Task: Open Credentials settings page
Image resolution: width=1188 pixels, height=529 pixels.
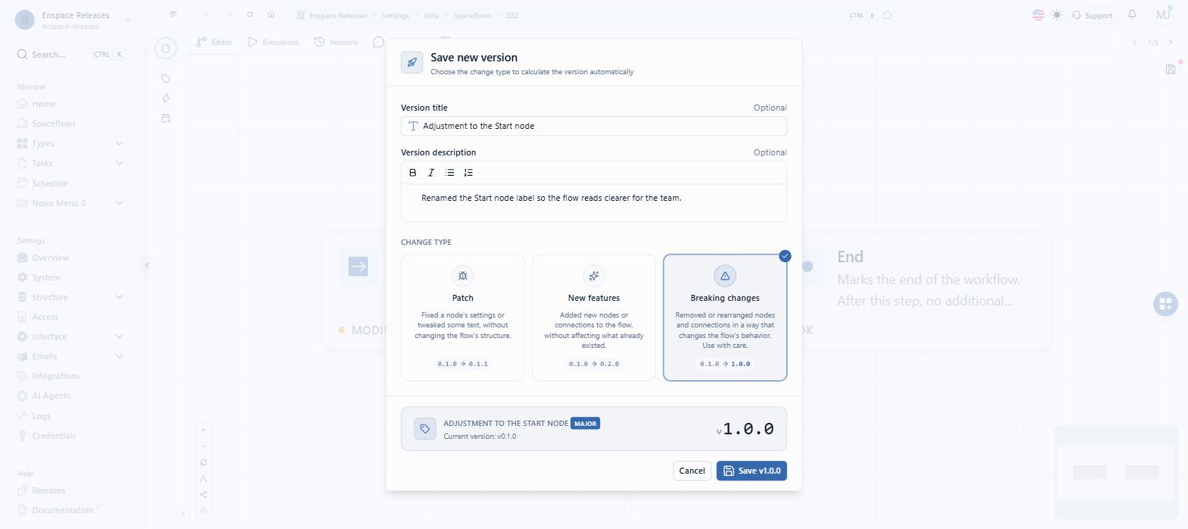Action: point(54,436)
